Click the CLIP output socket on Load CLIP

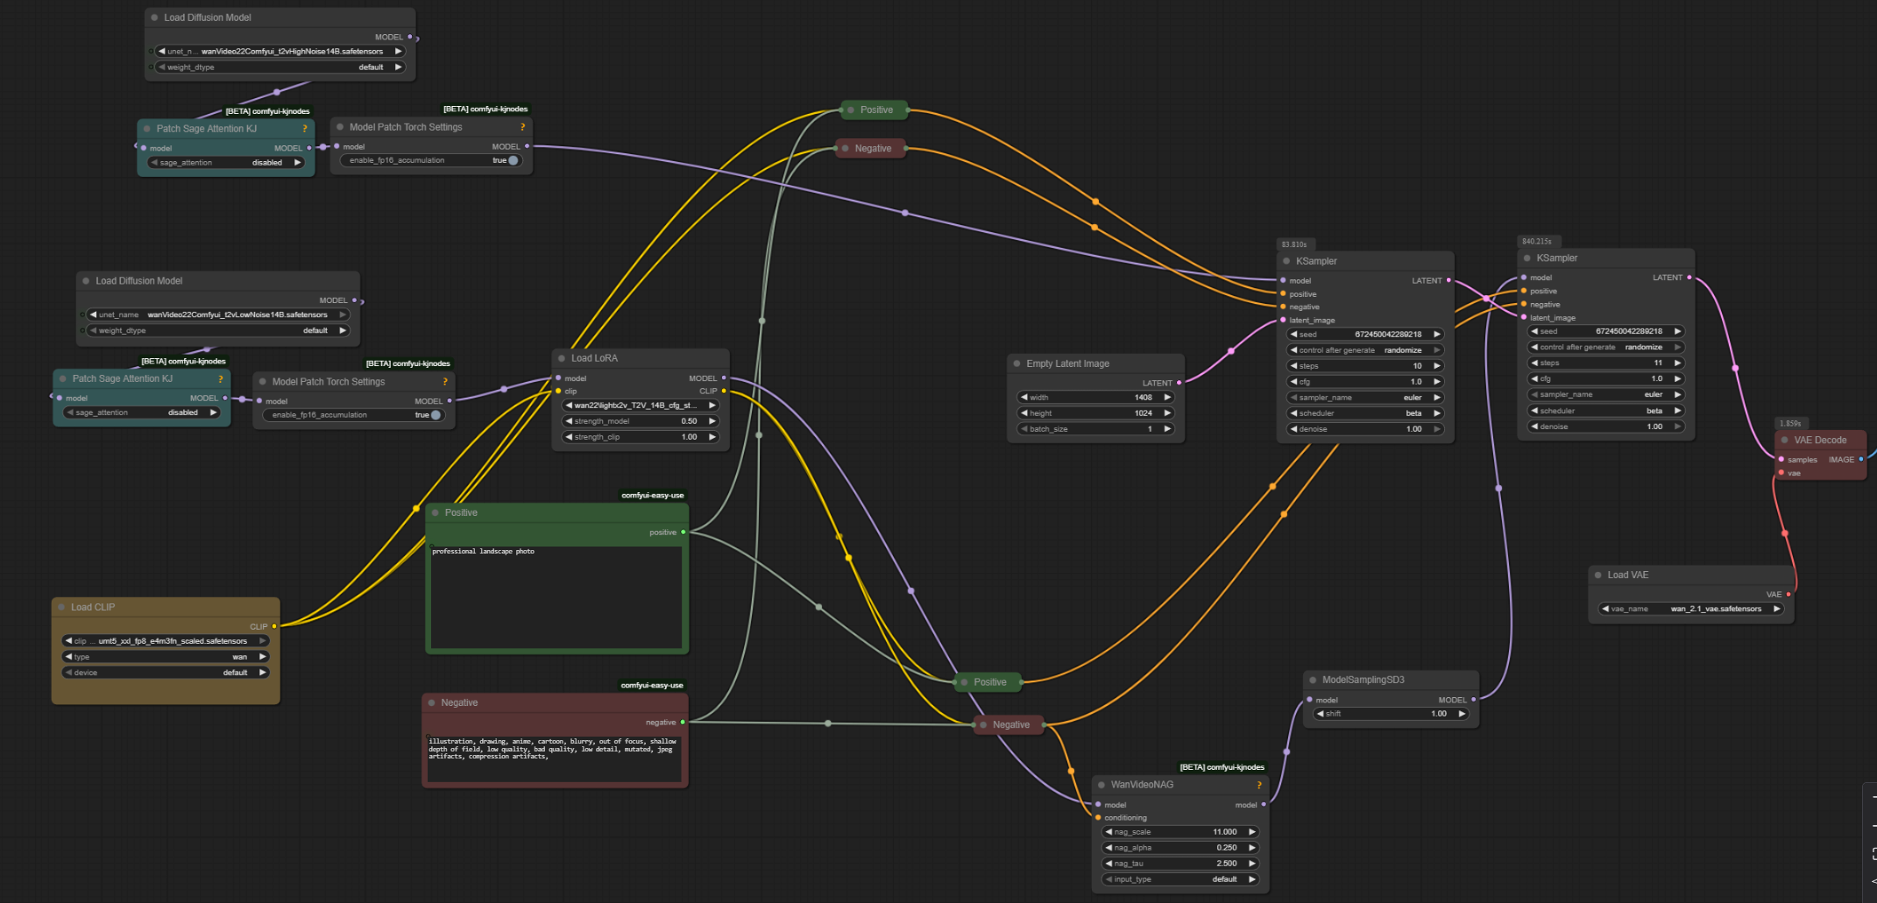[274, 626]
